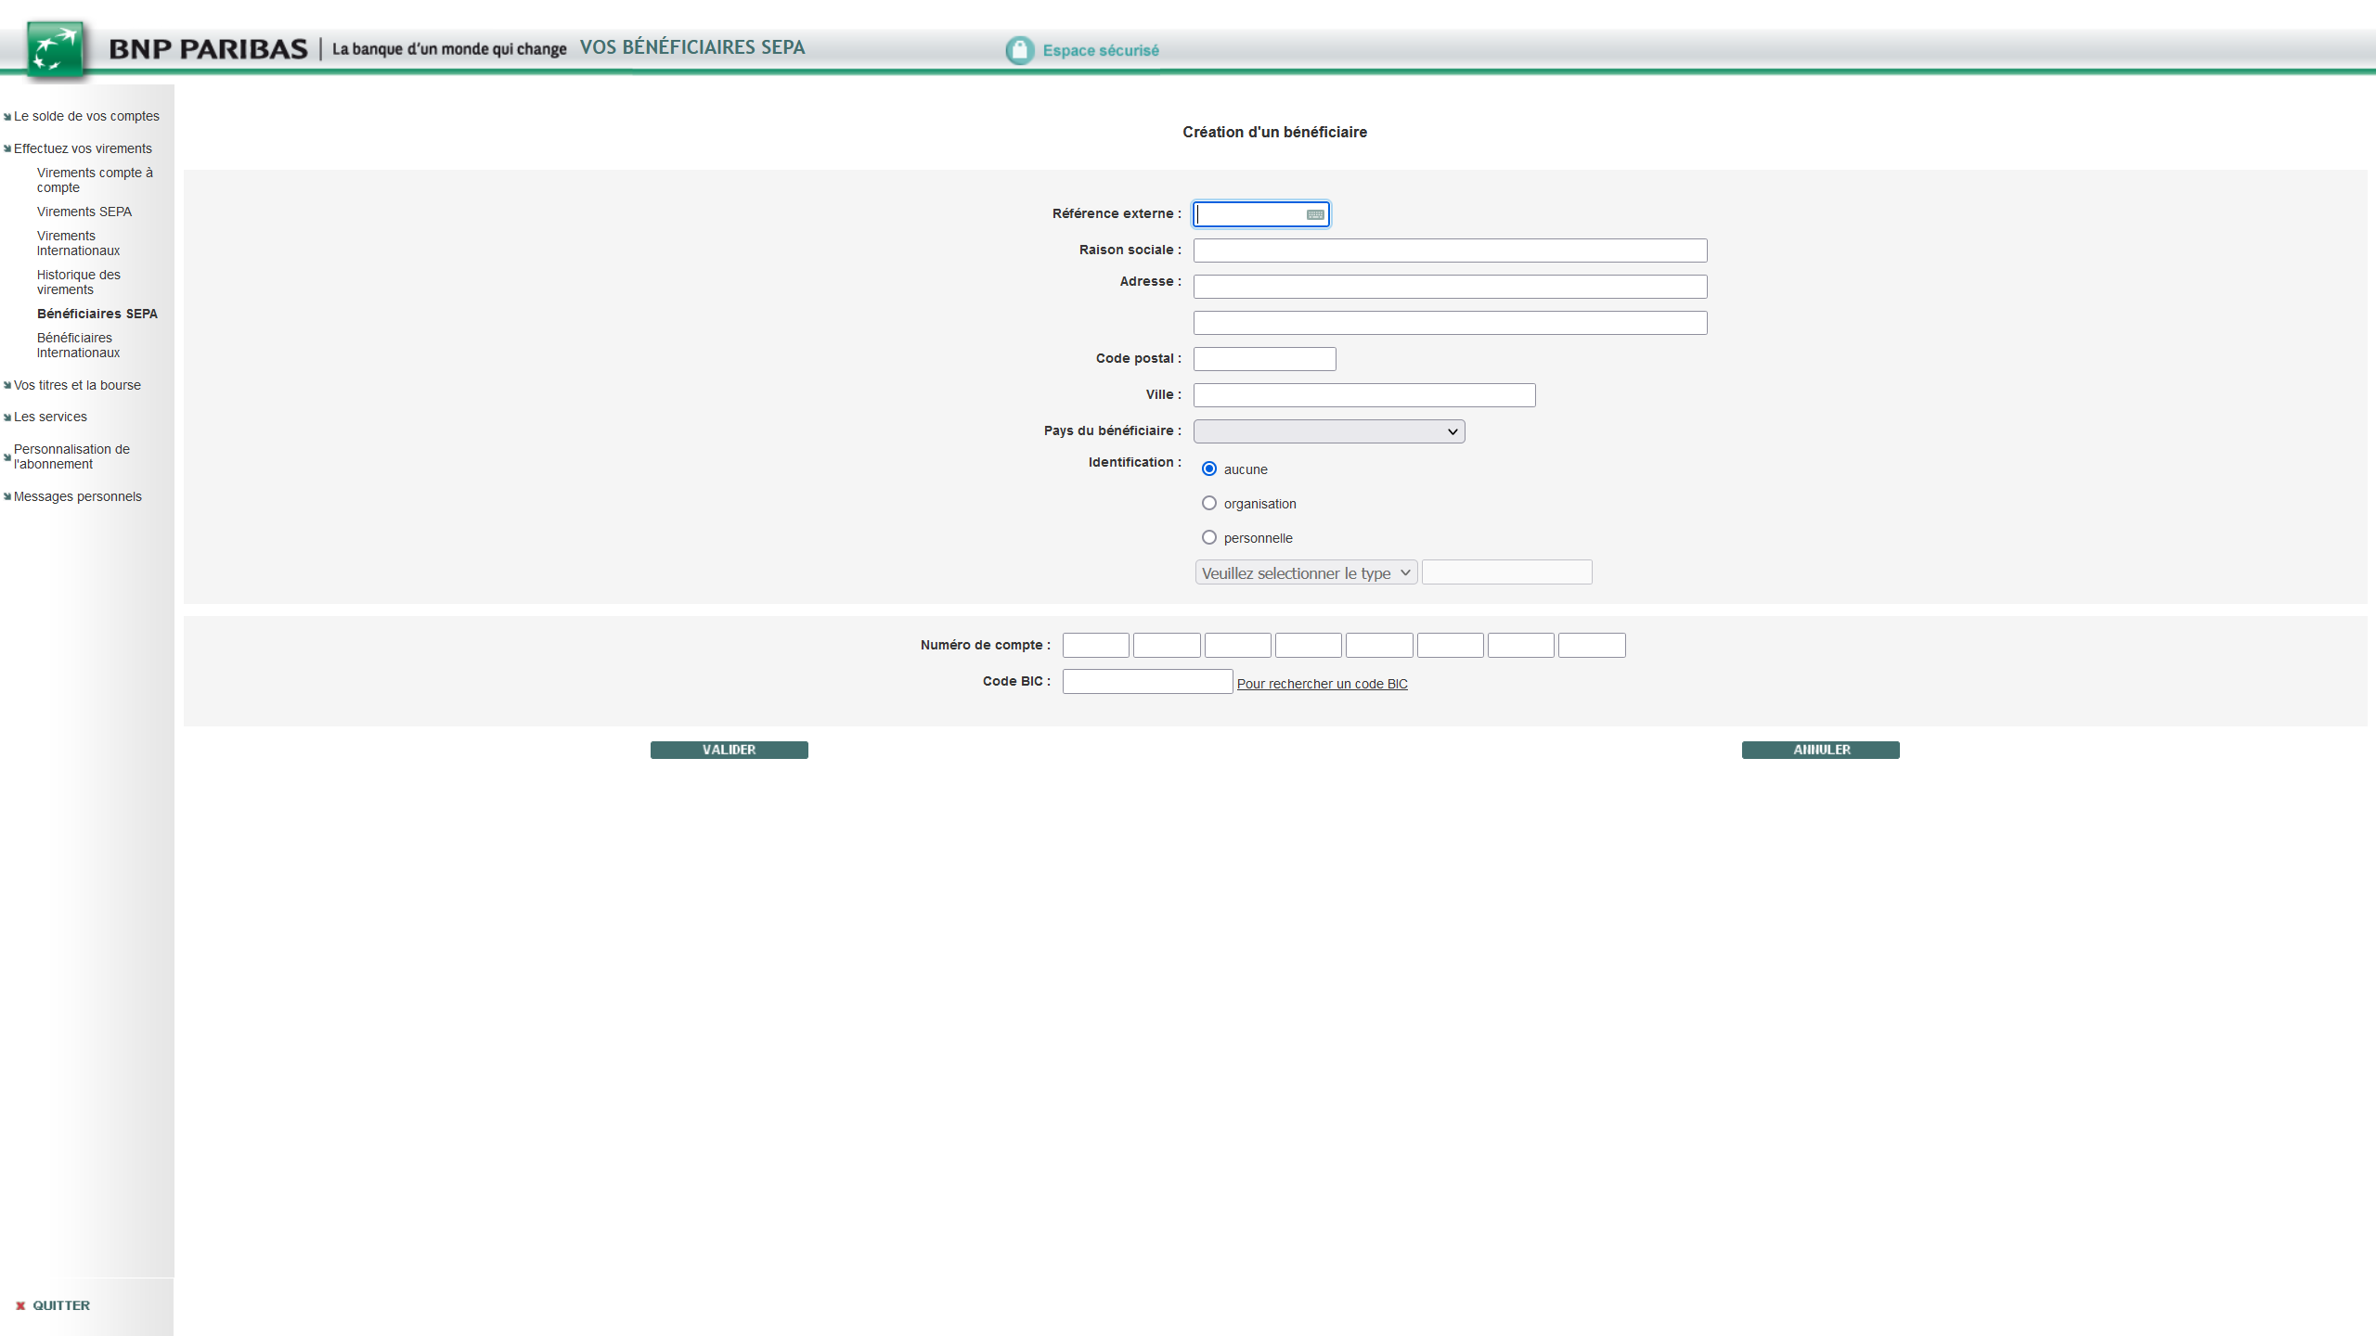Screen dimensions: 2376x1336
Task: Go to Bénéficiaires Internationaux
Action: 78,345
